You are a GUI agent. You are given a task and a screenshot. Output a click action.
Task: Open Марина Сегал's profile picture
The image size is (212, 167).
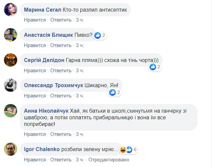[11, 10]
